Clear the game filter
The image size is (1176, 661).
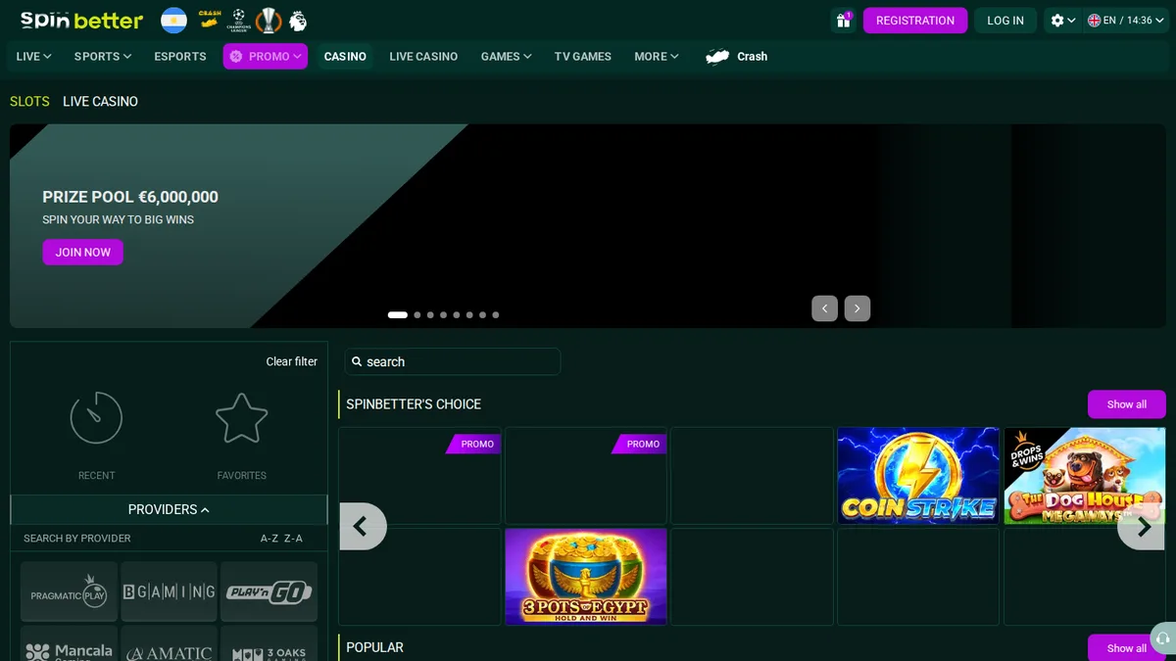(292, 361)
